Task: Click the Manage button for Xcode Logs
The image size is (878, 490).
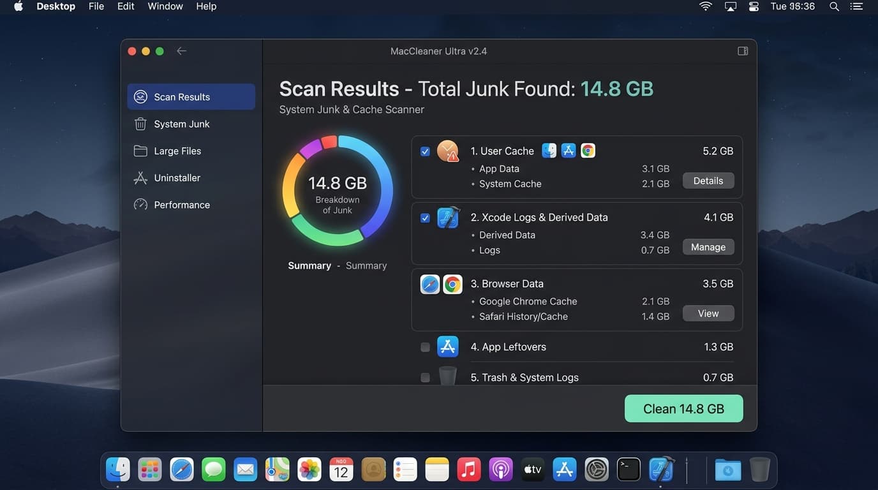Action: [708, 247]
